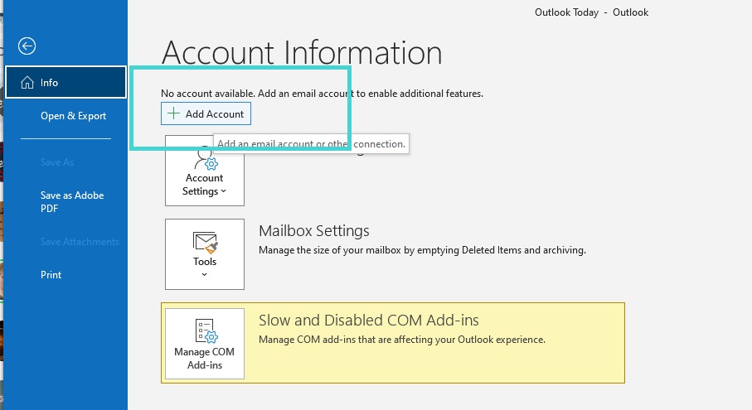The image size is (752, 410).
Task: Click the 'Manage COM add-ins that are affecting' description
Action: [x=402, y=340]
